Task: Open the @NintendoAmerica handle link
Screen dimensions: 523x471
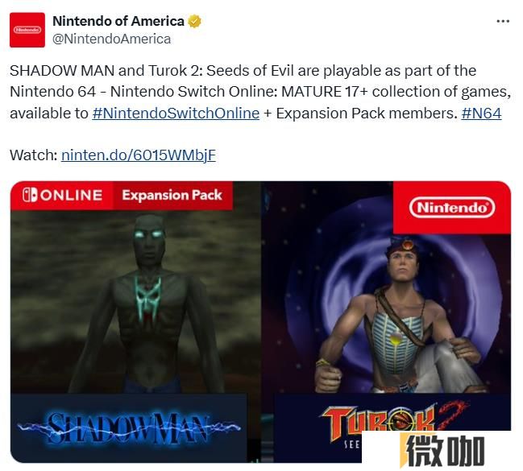Action: [x=112, y=39]
